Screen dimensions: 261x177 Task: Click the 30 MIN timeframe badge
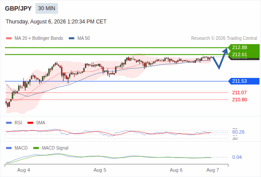pos(46,8)
